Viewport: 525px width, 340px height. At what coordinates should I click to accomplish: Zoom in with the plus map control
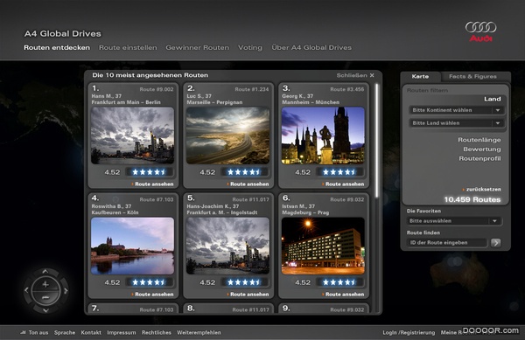click(45, 285)
